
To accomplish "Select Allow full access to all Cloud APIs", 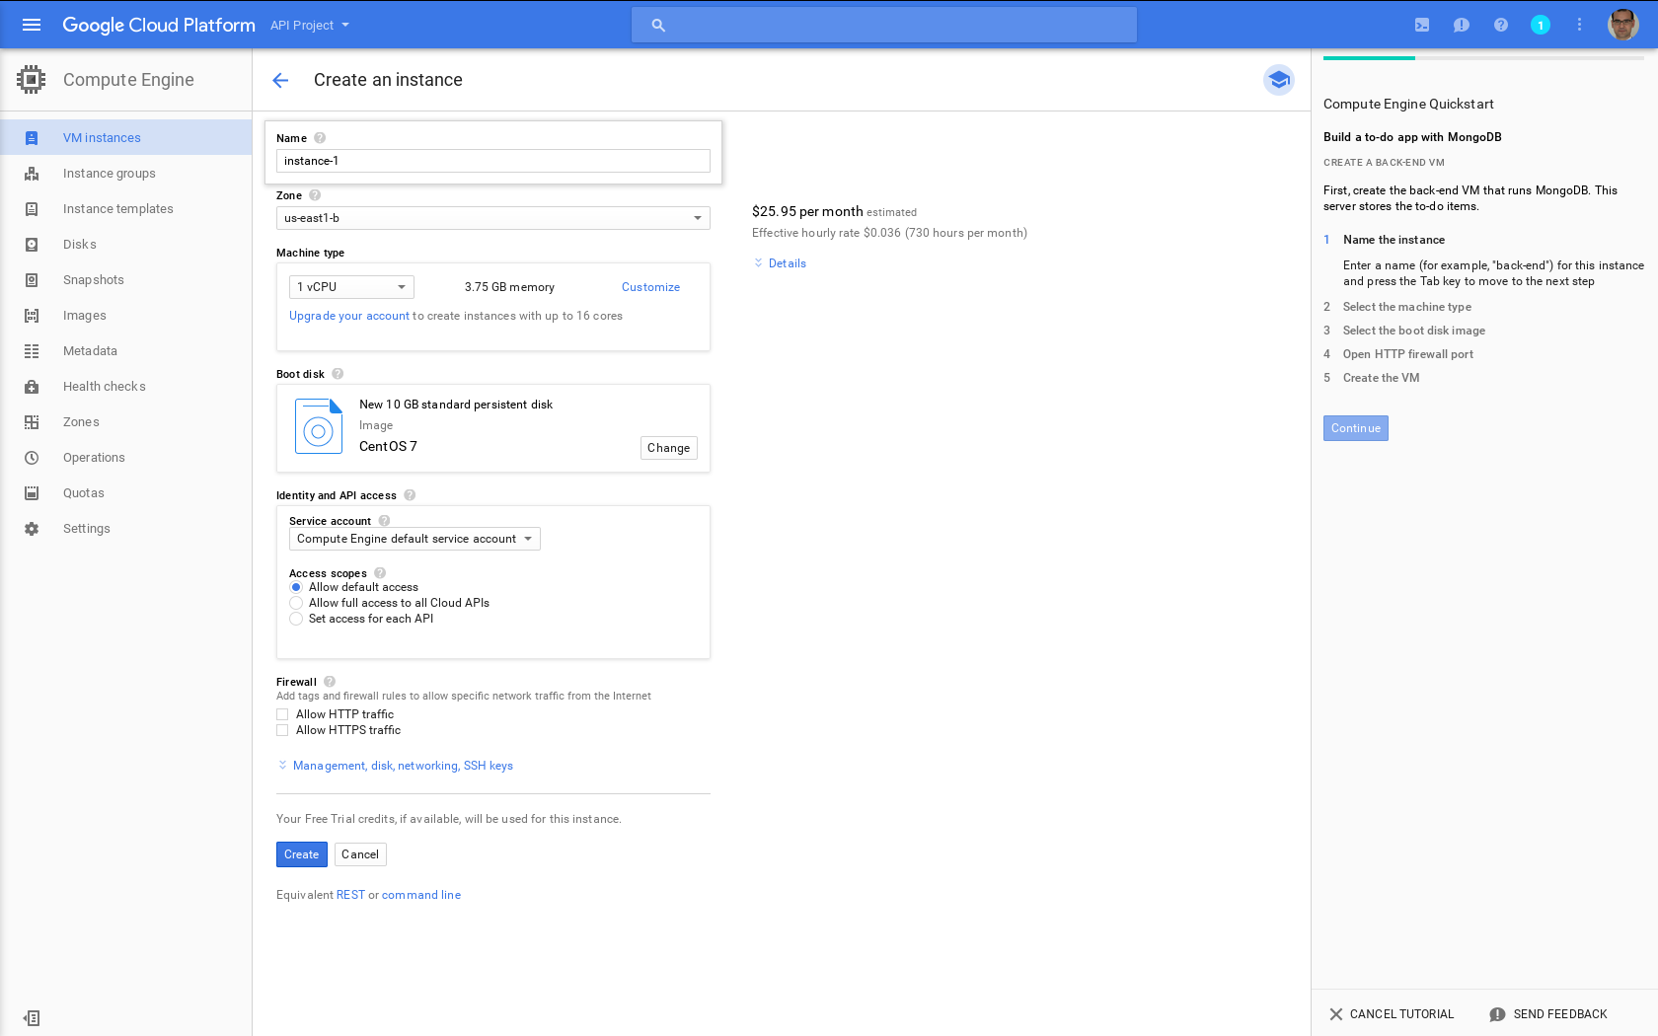I will pyautogui.click(x=296, y=603).
